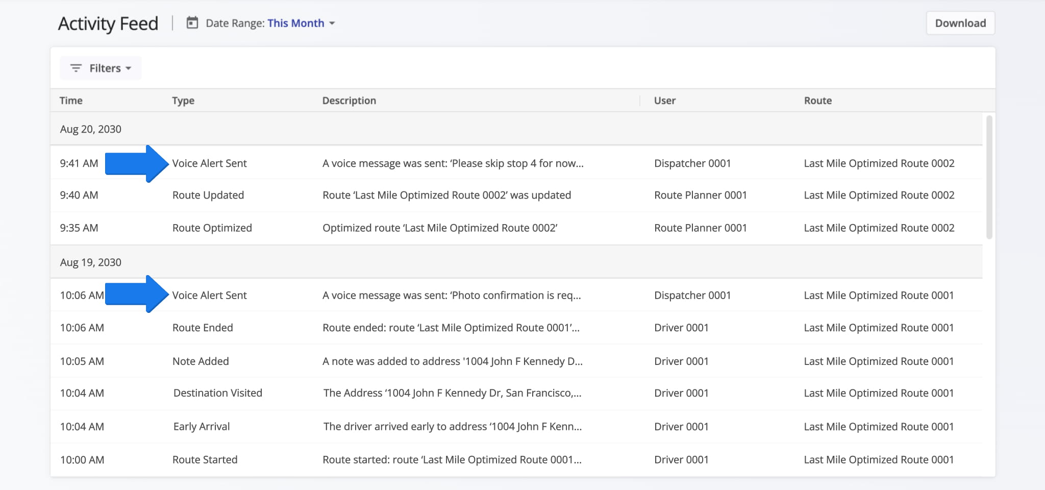Click the 'The Address 1004 John F Kennedy' description
1045x490 pixels.
(453, 393)
